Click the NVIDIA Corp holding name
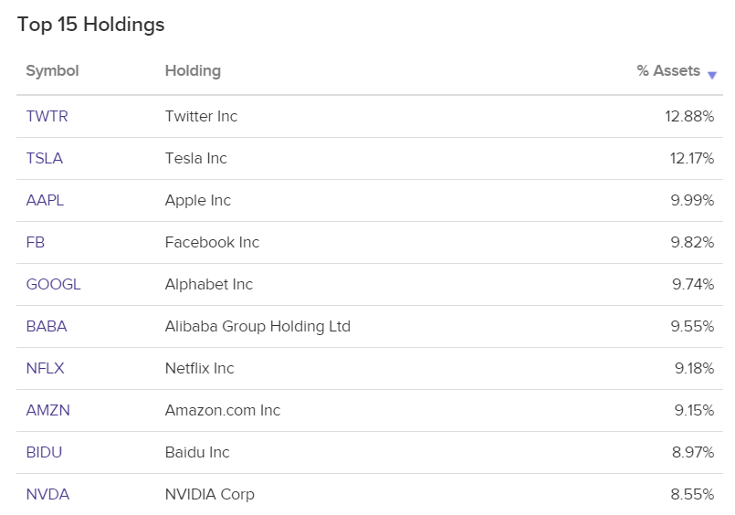This screenshot has height=515, width=735. click(209, 494)
